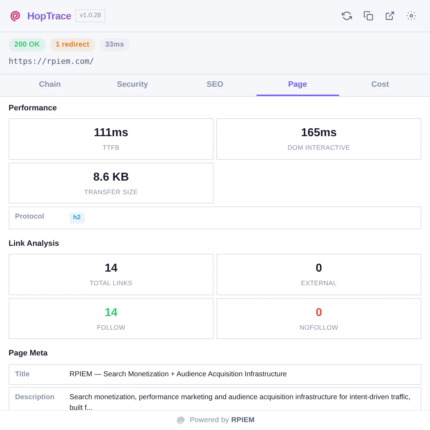
Task: Click the 1 redirect badge
Action: pos(72,44)
